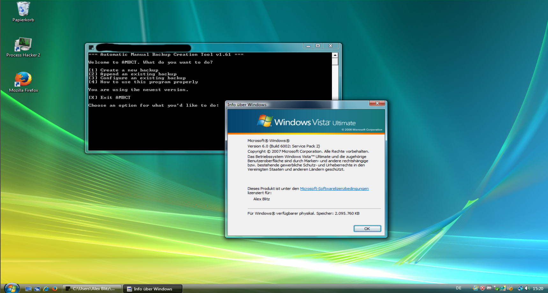548x293 pixels.
Task: Click the network connection tray icon
Action: coord(520,288)
